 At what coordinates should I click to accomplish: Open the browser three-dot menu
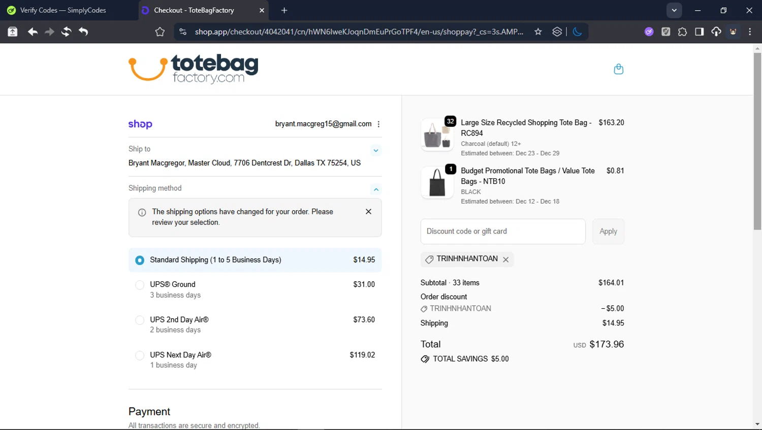[750, 32]
